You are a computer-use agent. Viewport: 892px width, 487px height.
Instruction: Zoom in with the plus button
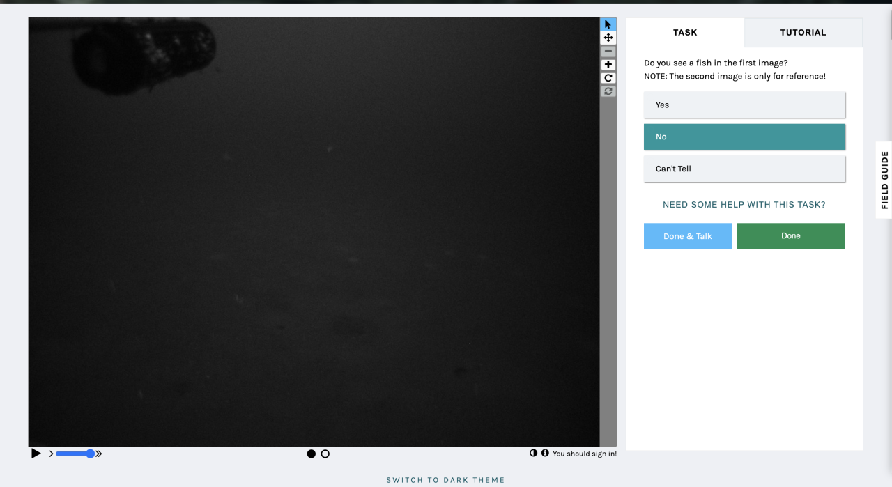[x=608, y=64]
